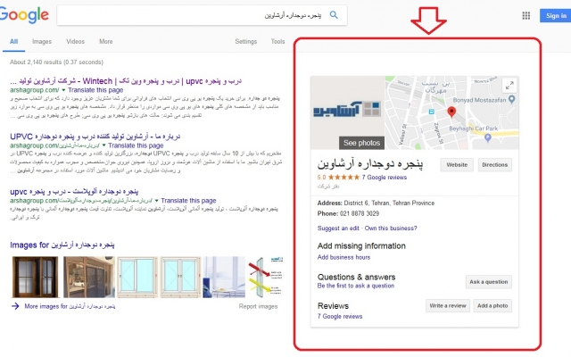Click the Write a review button

click(x=448, y=305)
